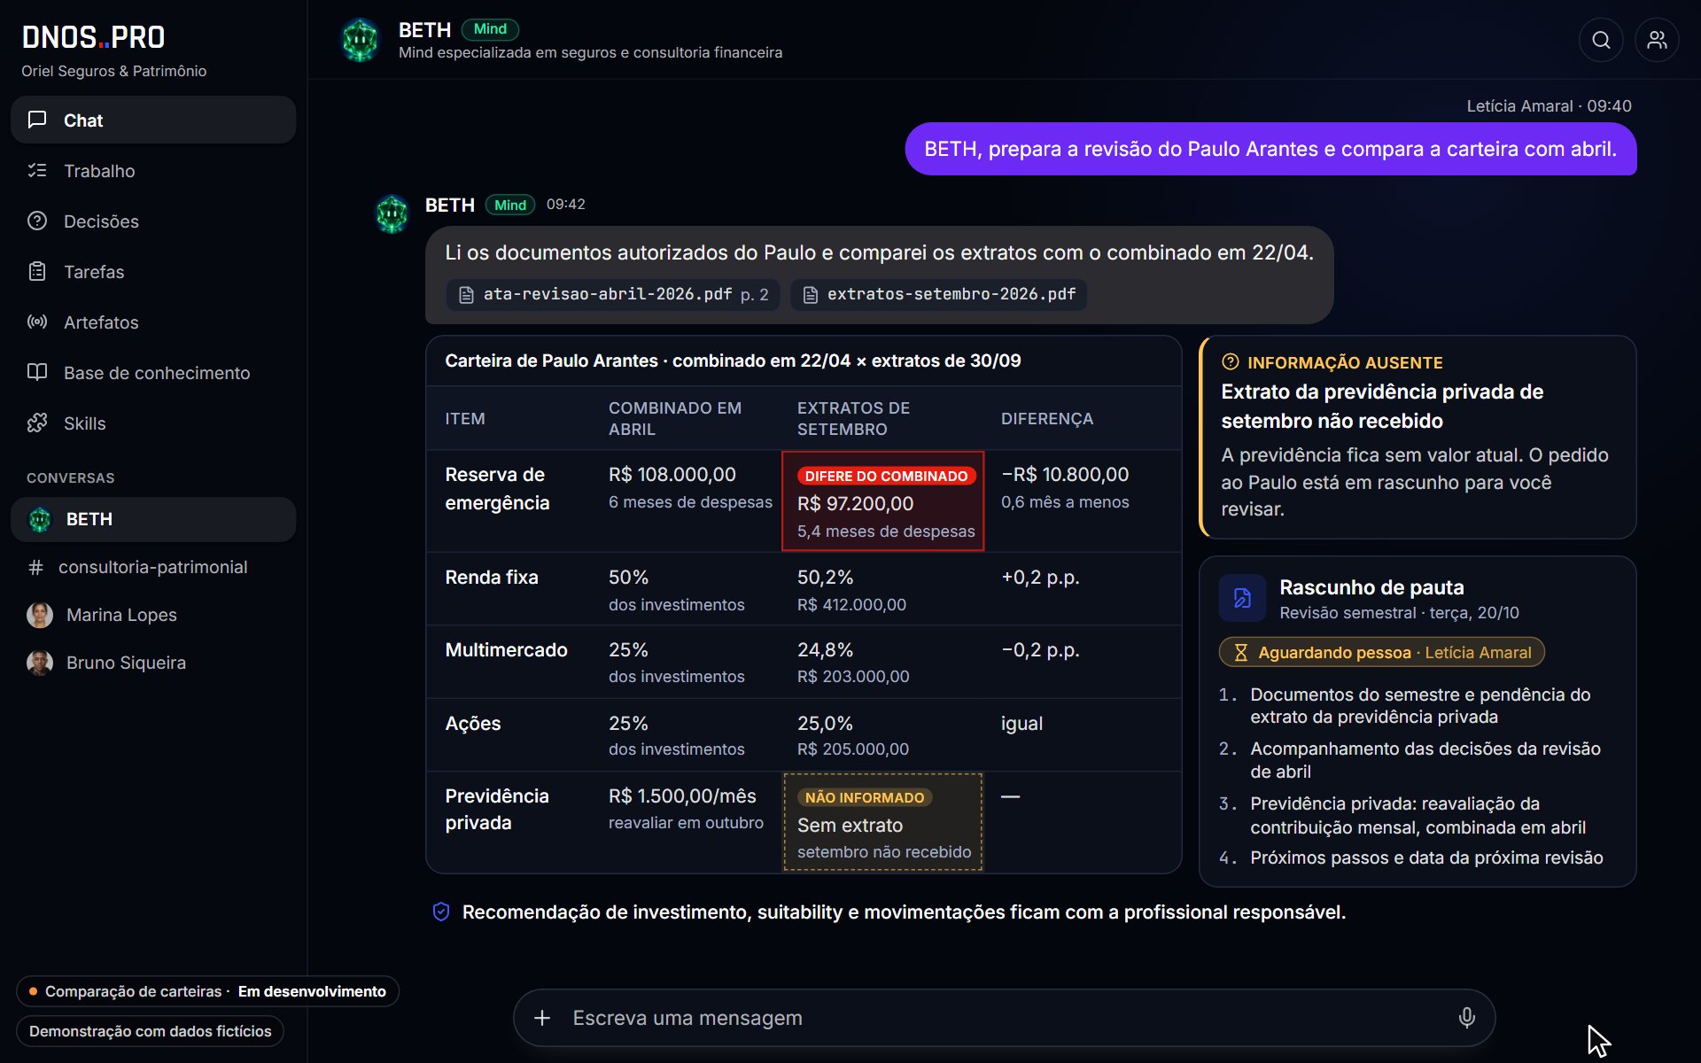Click the Tarefas clipboard icon

coord(37,271)
